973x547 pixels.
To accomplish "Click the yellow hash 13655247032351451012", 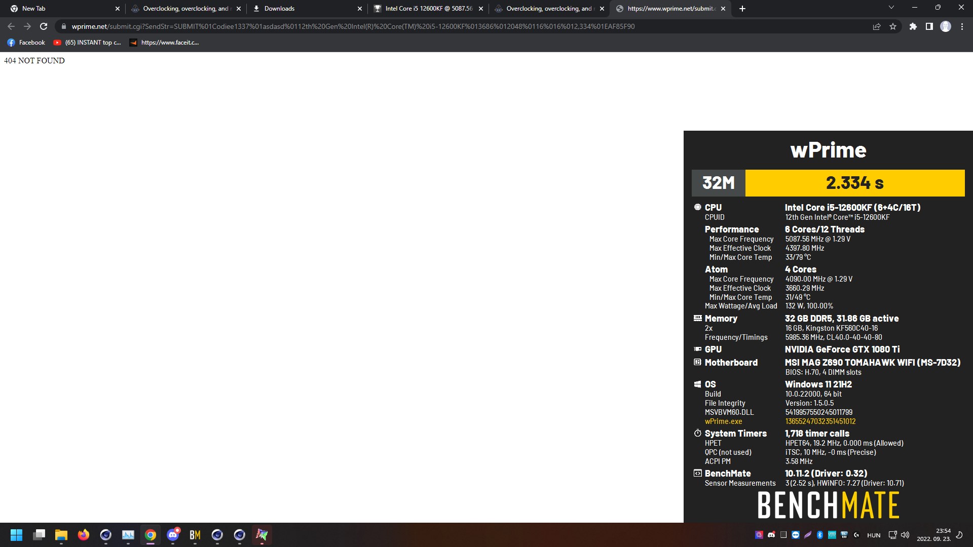I will (x=820, y=421).
